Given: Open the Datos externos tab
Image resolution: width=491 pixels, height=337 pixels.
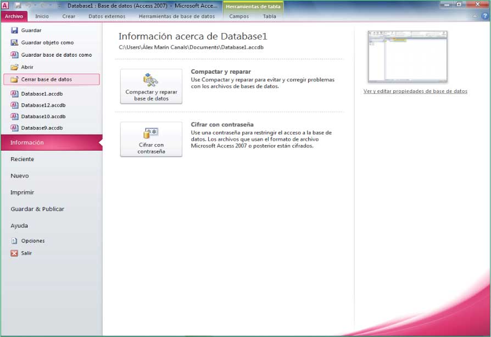Looking at the screenshot, I should (x=107, y=16).
